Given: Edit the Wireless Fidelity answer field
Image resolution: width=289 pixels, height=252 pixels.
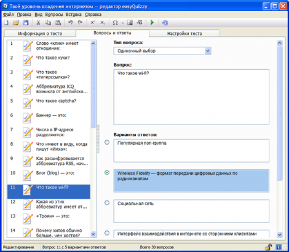Looking at the screenshot, I should (191, 181).
